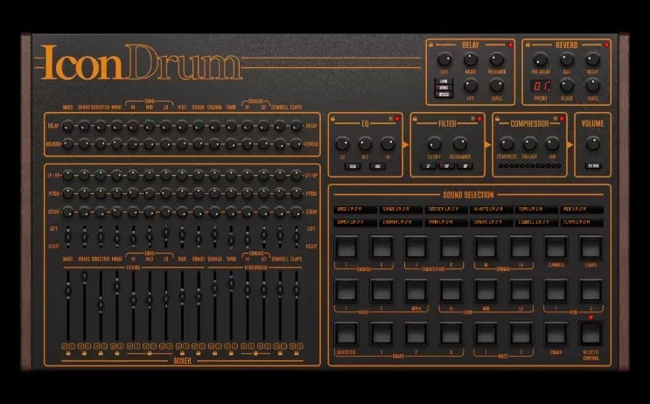The image size is (650, 404).
Task: Click the lock icon under the Snare mixer fader
Action: 84,353
